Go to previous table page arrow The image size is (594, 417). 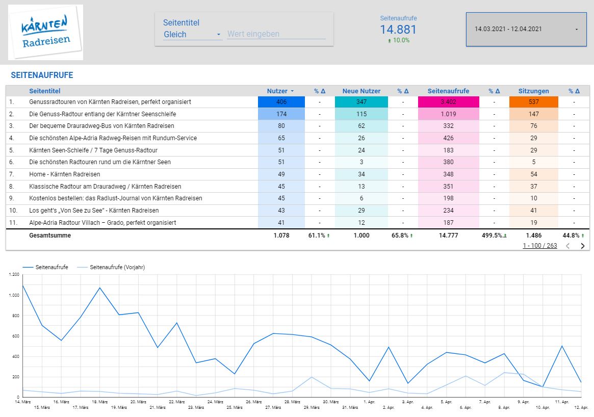pyautogui.click(x=568, y=246)
